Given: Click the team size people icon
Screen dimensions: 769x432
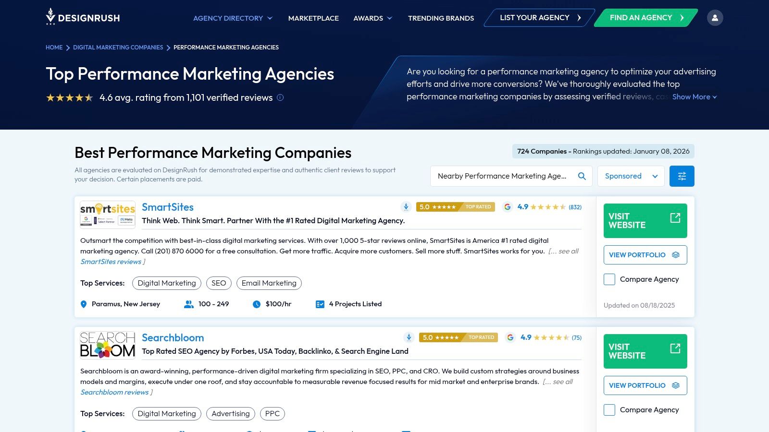Looking at the screenshot, I should click(x=189, y=304).
